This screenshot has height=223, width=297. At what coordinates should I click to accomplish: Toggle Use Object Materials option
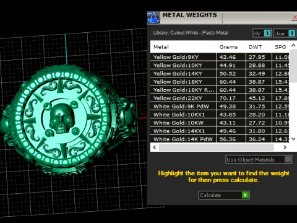[x=259, y=159]
